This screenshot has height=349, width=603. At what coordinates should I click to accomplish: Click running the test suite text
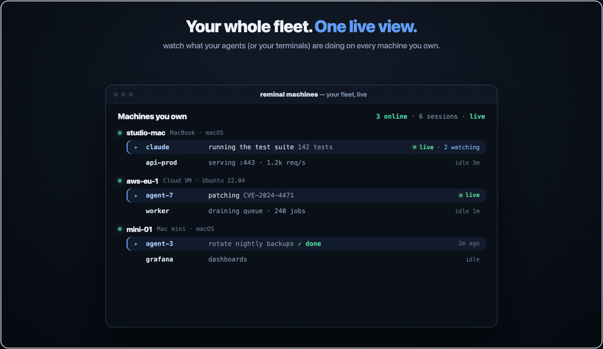tap(251, 147)
